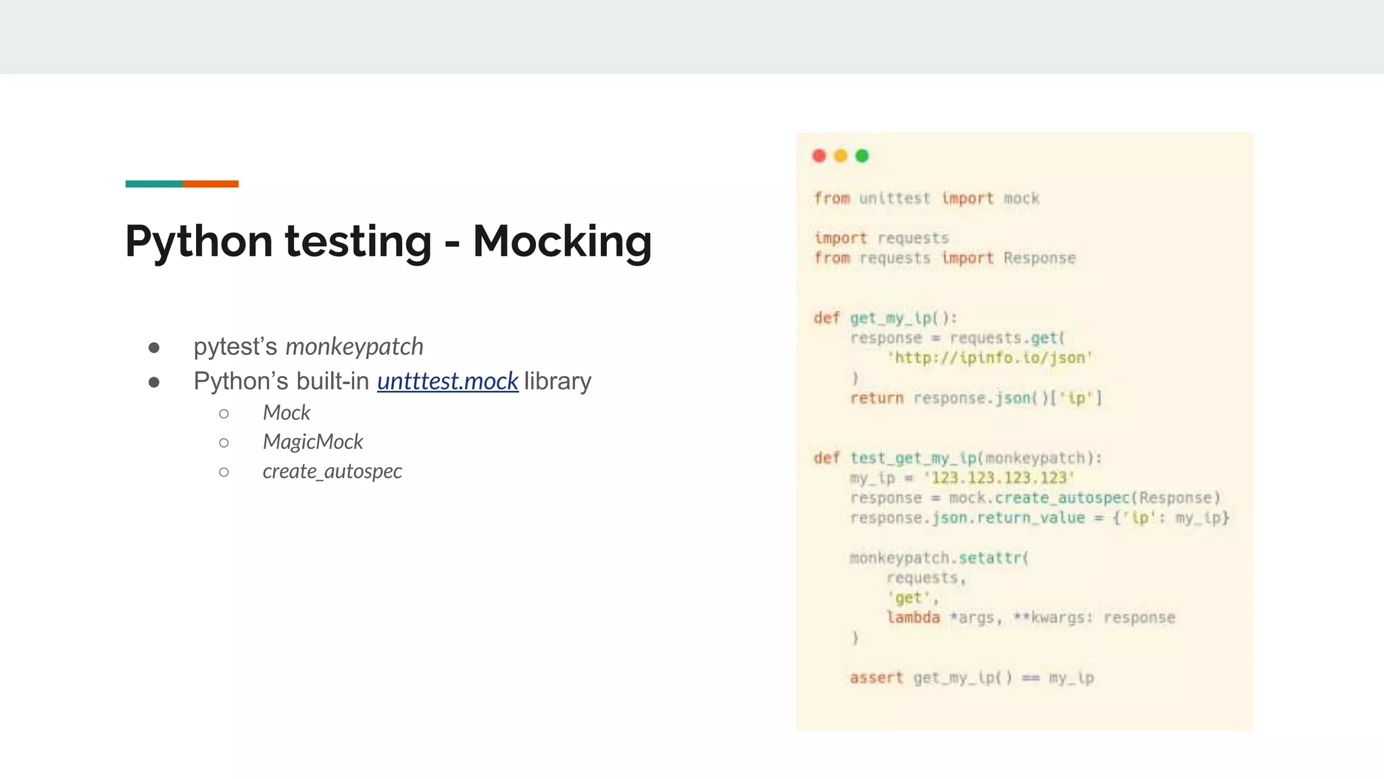1384x779 pixels.
Task: Click the red dot in code window
Action: (x=819, y=156)
